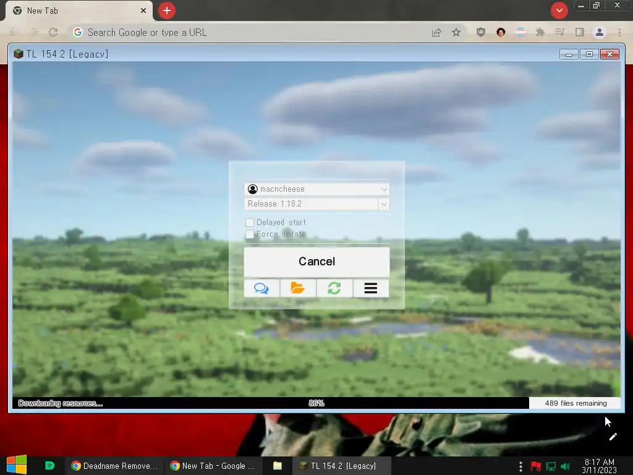This screenshot has height=475, width=633.
Task: Click the round face avatar extension icon
Action: pos(501,32)
